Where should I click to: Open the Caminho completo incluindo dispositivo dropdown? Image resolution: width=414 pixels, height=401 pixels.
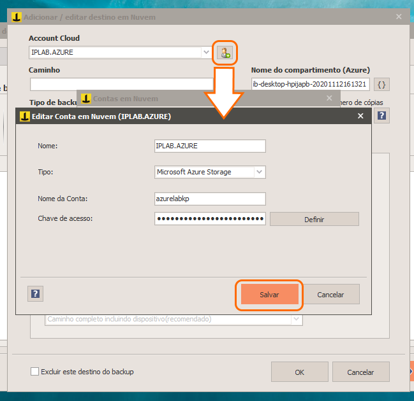click(296, 319)
